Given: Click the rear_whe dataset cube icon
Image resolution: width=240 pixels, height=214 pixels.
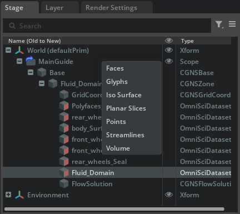Looking at the screenshot, I should 64,117.
